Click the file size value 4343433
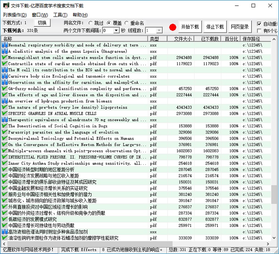This screenshot has width=279, height=254. (184, 107)
